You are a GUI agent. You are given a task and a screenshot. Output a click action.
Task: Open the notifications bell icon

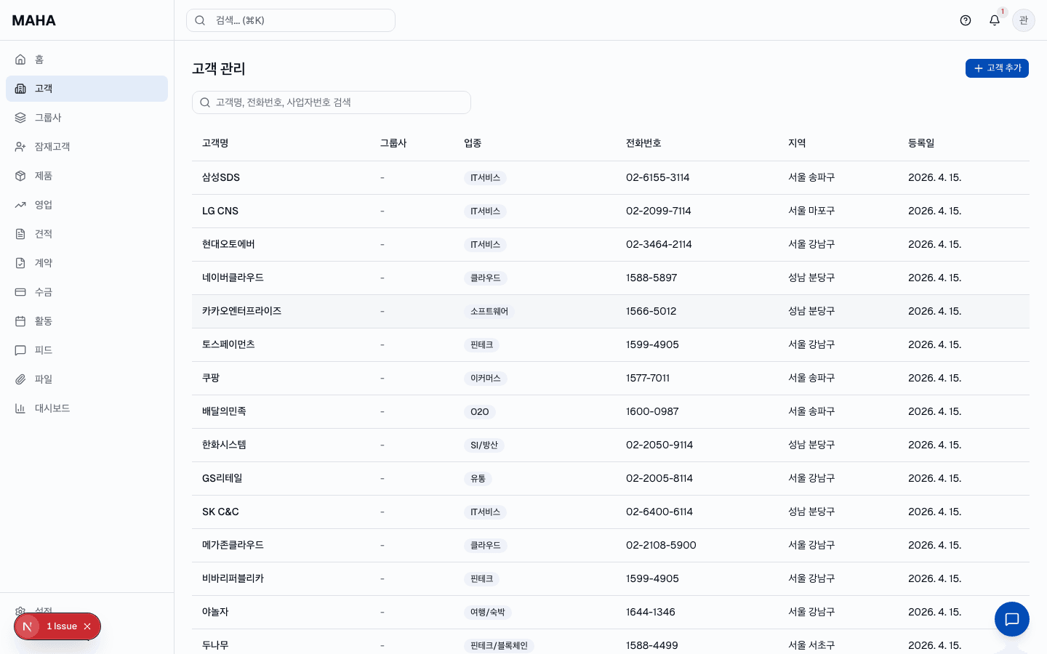(995, 20)
